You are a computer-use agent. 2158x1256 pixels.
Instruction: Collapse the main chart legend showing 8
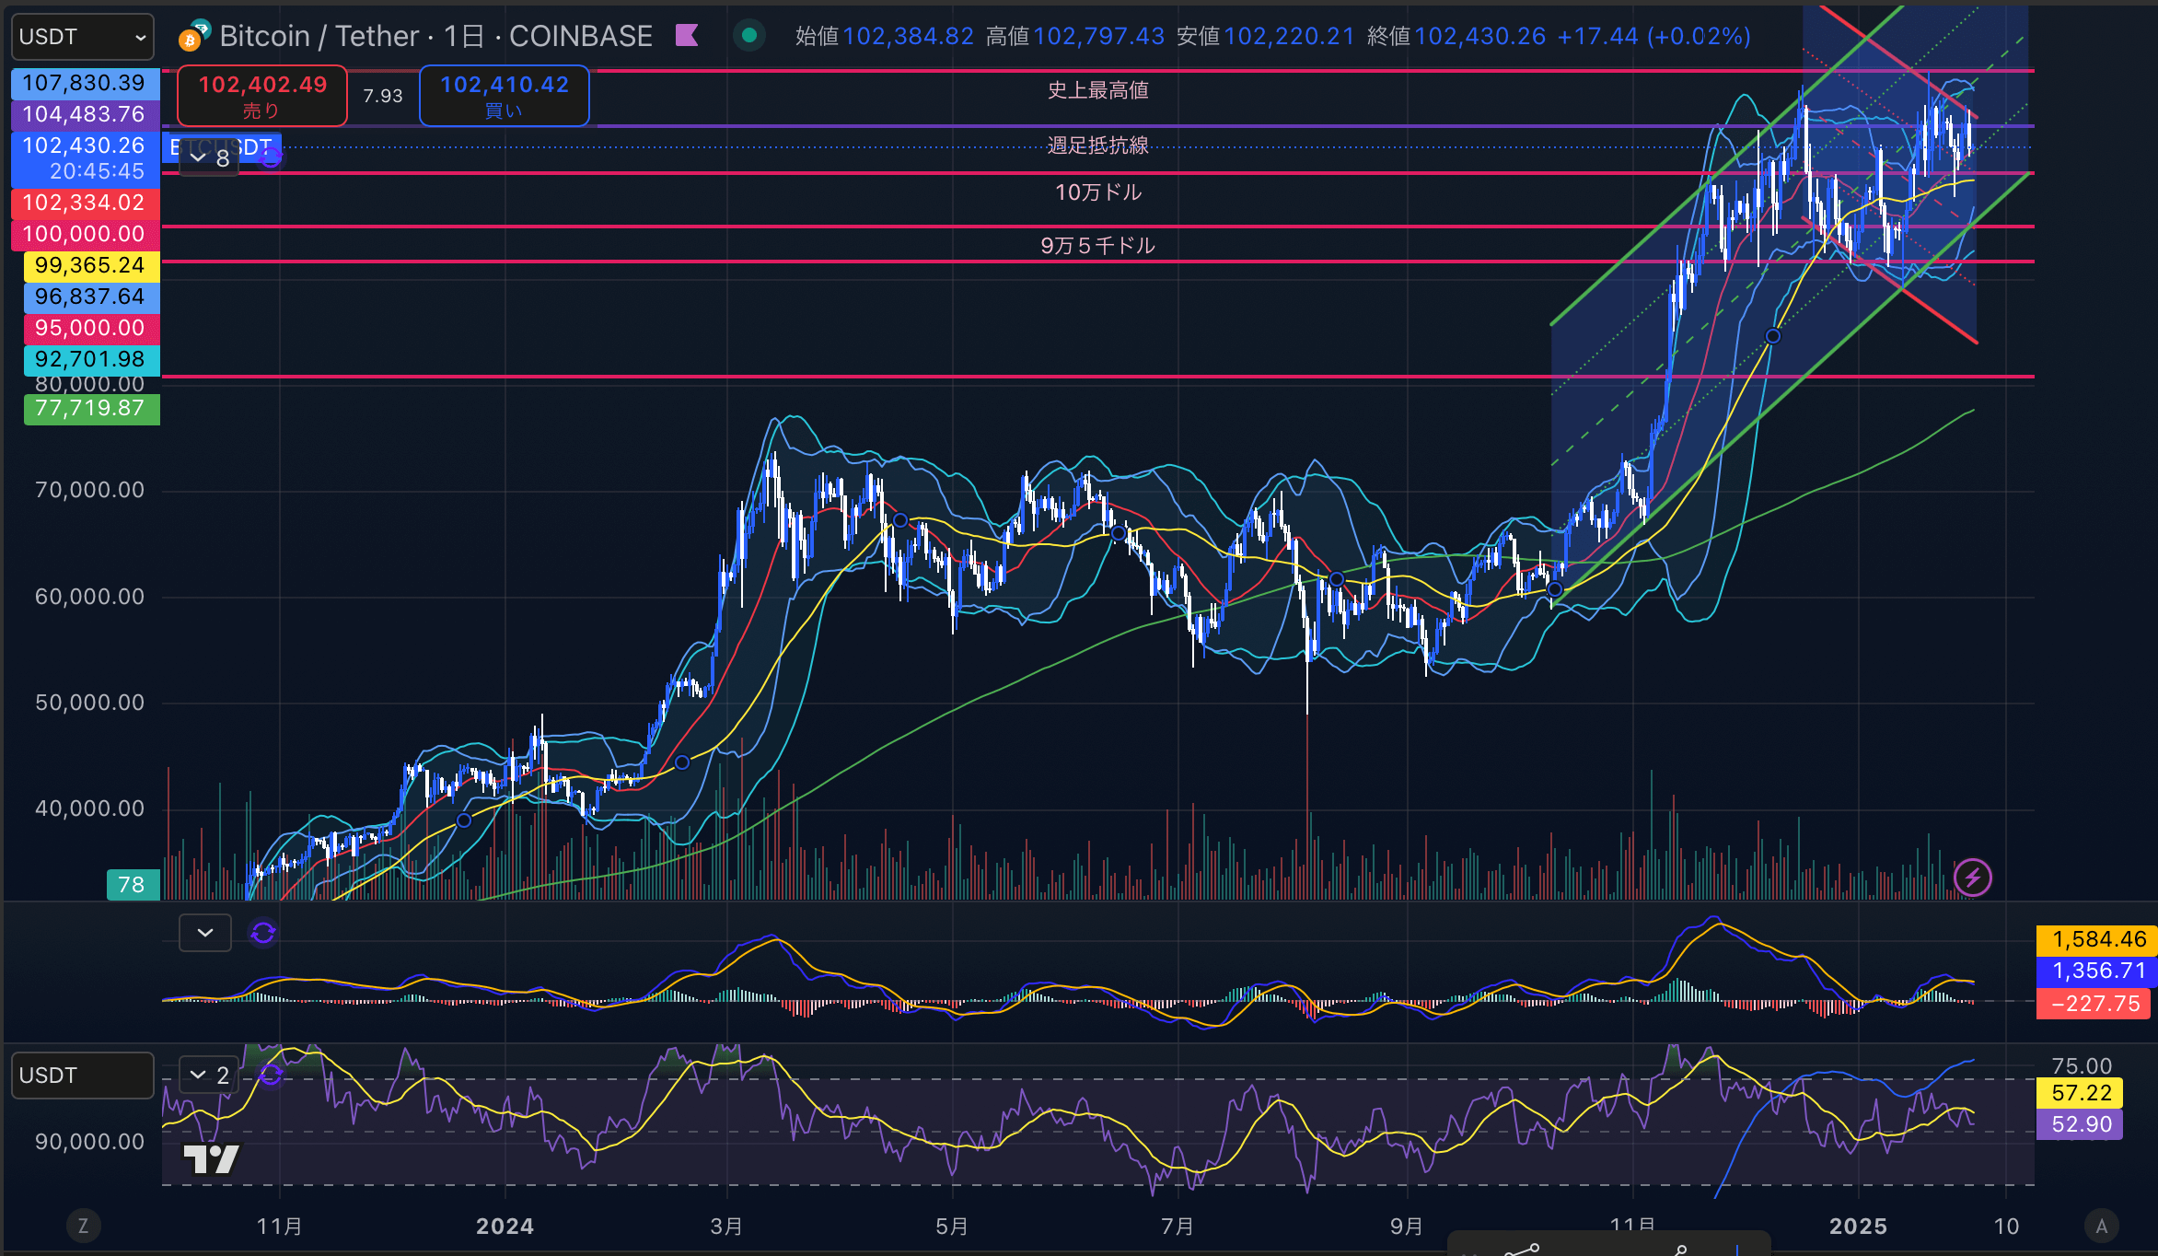click(x=209, y=158)
